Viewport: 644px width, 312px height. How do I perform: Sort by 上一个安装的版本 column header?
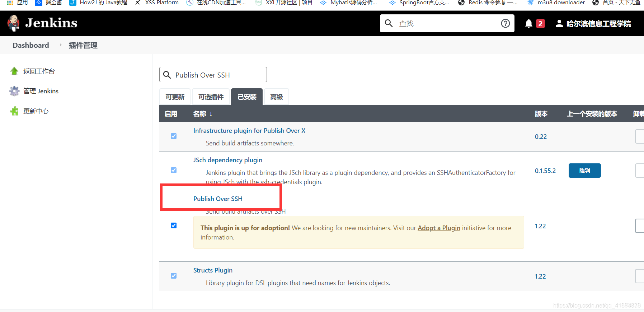click(x=592, y=114)
